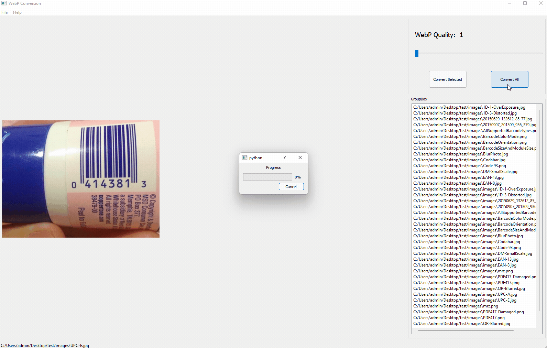Click the barcode image preview
Viewport: 547px width, 348px height.
(81, 179)
